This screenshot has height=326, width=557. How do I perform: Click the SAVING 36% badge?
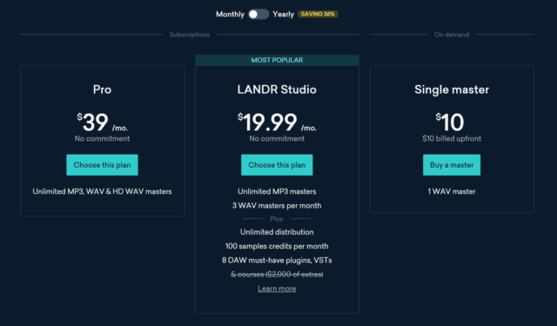click(318, 14)
